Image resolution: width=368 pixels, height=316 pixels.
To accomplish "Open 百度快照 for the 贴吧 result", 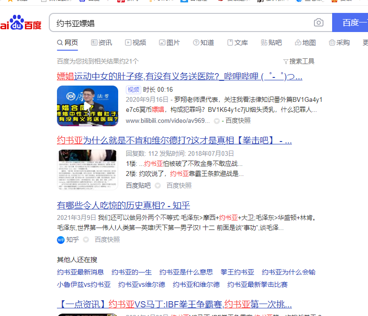I will point(179,185).
